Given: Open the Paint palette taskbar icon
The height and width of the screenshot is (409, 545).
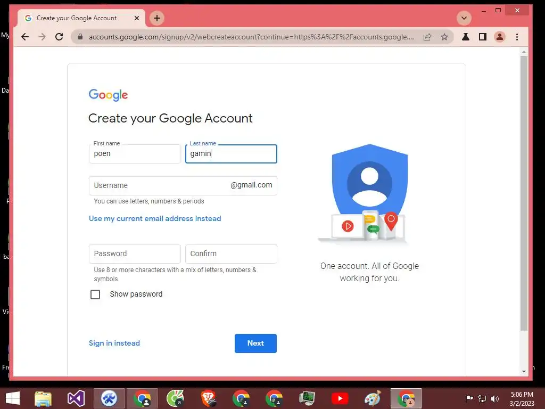Looking at the screenshot, I should tap(373, 398).
